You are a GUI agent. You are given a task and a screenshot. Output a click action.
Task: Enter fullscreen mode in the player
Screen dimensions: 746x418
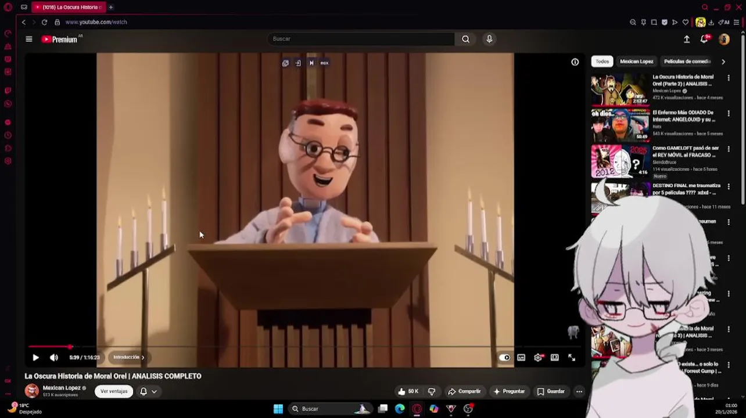coord(572,358)
